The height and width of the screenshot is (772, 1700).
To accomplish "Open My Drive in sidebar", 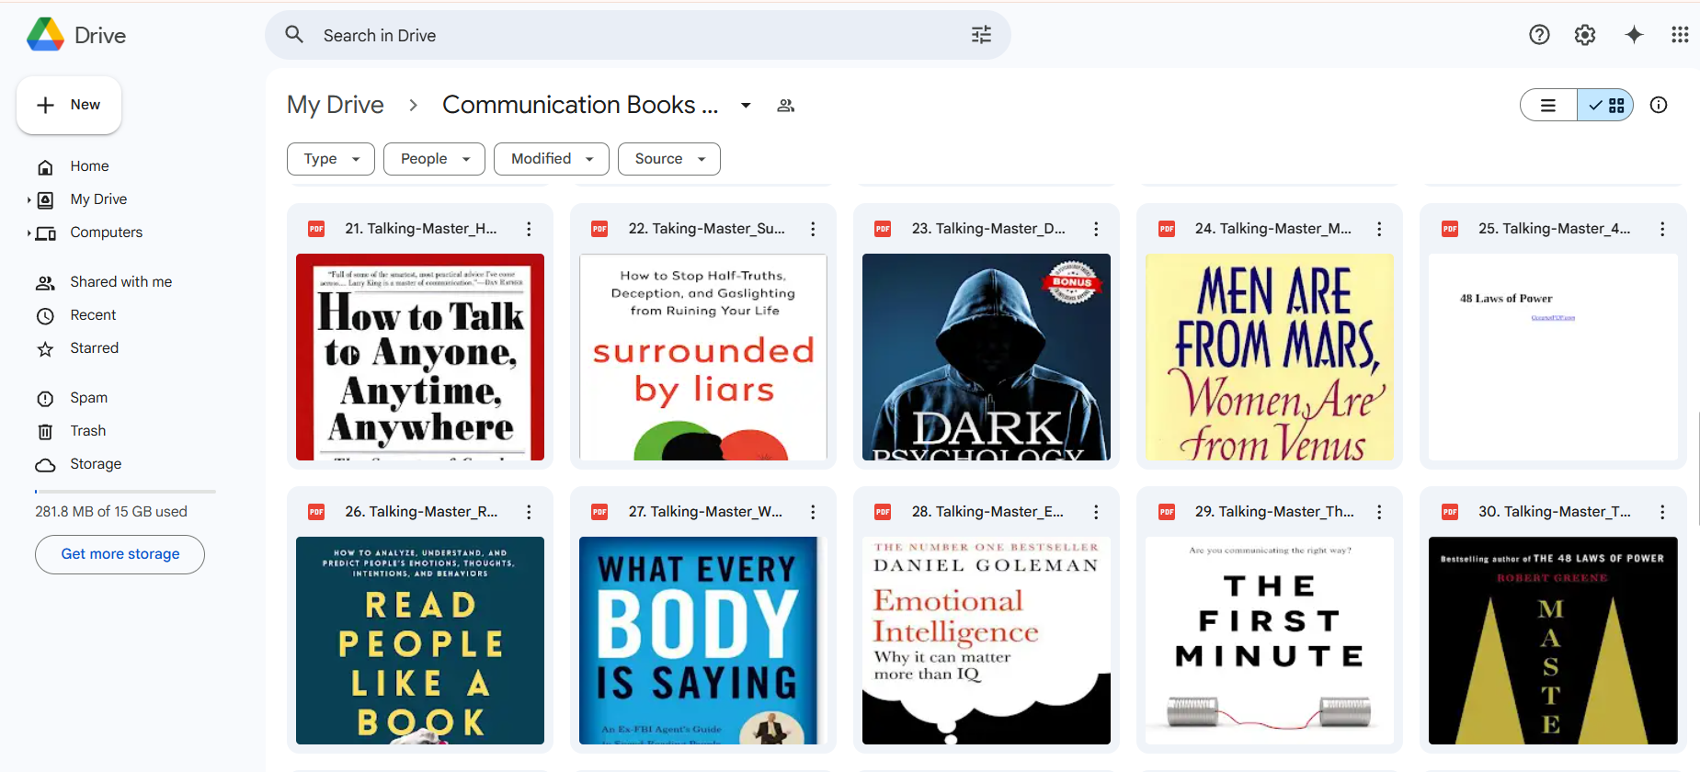I will click(x=98, y=199).
